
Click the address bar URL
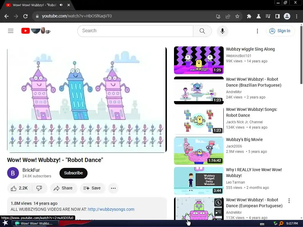(x=77, y=16)
